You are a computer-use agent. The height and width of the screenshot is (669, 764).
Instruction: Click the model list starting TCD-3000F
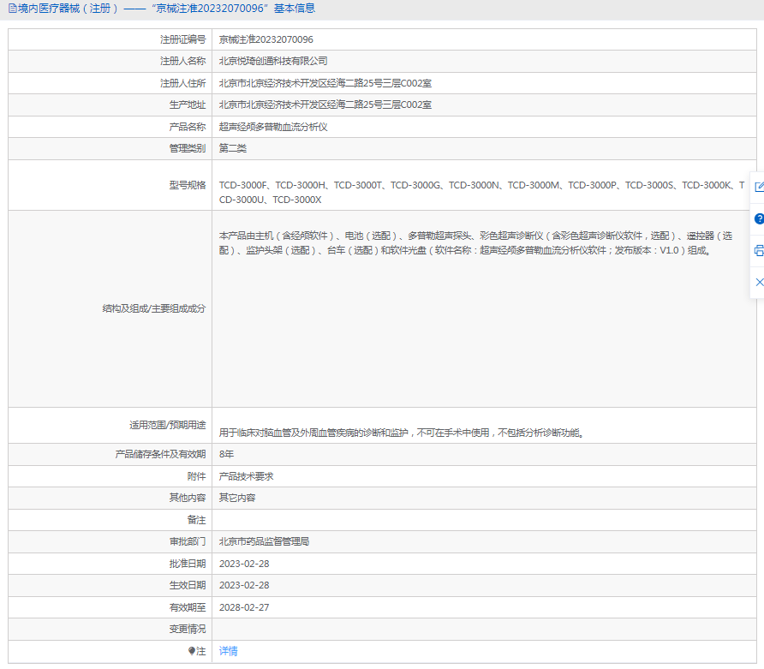[x=481, y=193]
